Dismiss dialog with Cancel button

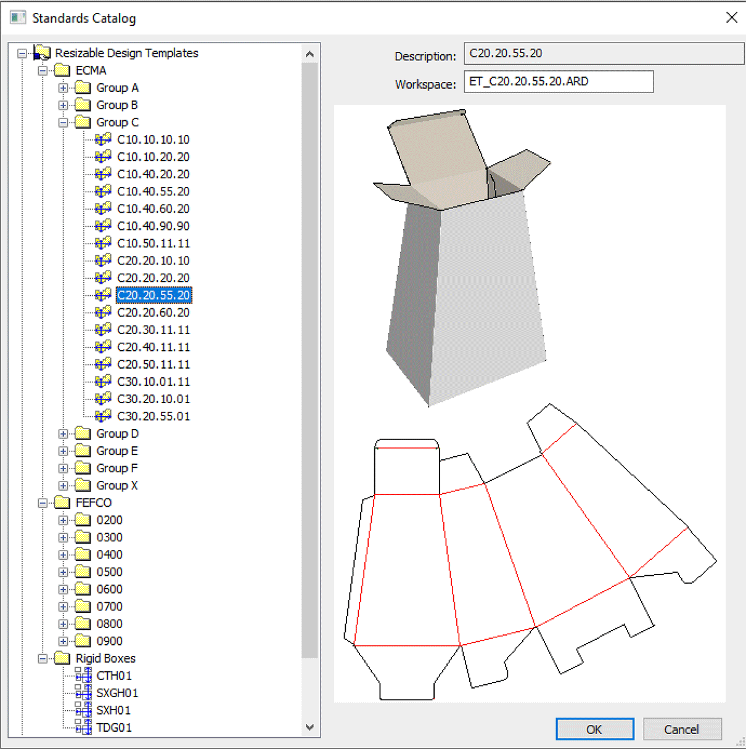[682, 729]
